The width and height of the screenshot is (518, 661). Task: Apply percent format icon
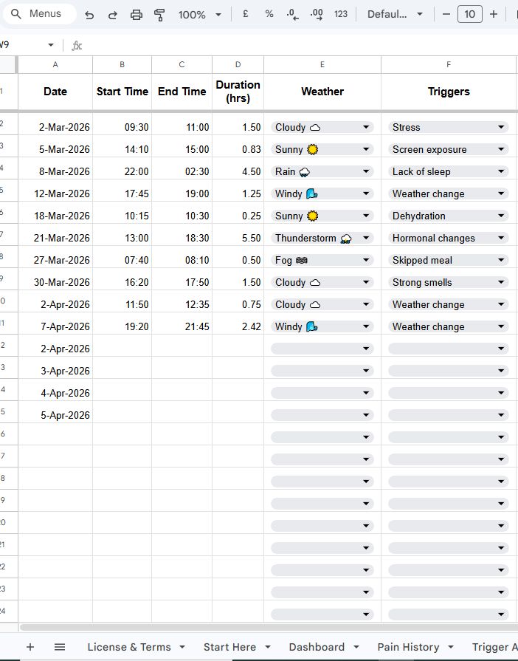[269, 13]
